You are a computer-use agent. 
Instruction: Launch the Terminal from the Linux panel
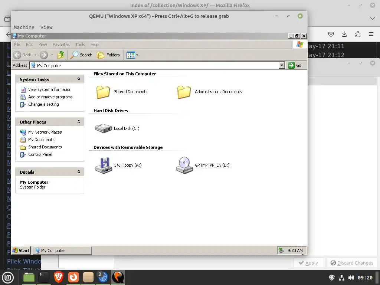[x=44, y=278]
